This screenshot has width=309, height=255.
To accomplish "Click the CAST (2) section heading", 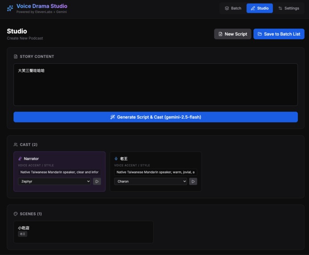I will pos(29,145).
